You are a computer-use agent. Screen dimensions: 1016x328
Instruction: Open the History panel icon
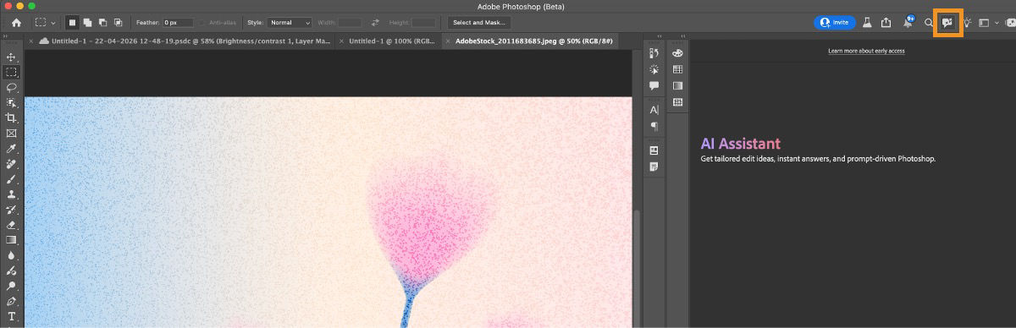click(x=654, y=54)
